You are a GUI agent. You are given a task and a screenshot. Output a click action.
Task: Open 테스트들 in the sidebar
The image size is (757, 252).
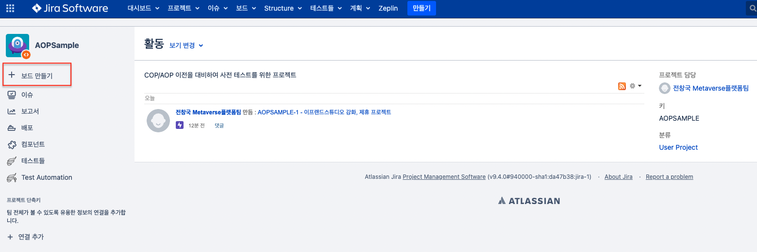click(33, 161)
